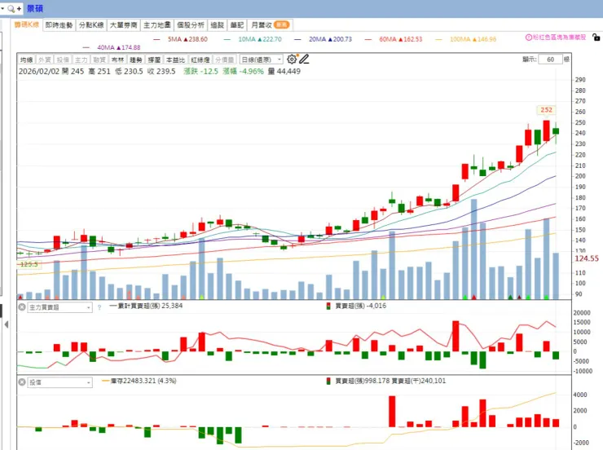Image resolution: width=603 pixels, height=450 pixels.
Task: Click the 漲跌 -12.5 change value
Action: (200, 71)
